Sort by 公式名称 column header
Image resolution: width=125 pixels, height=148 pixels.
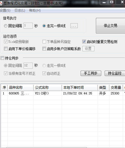point(48,88)
